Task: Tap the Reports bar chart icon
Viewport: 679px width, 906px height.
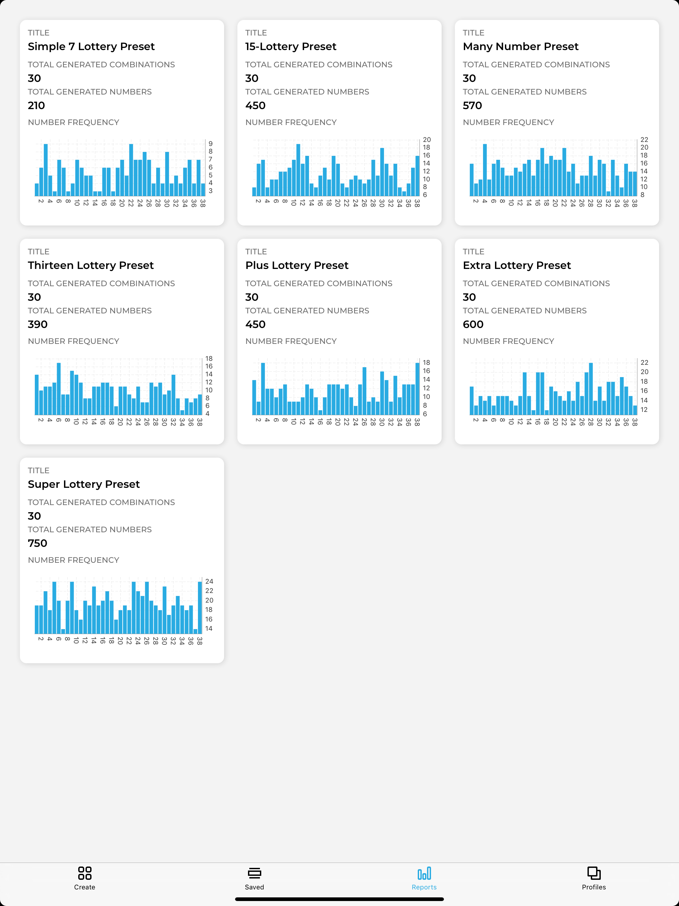Action: (x=424, y=873)
